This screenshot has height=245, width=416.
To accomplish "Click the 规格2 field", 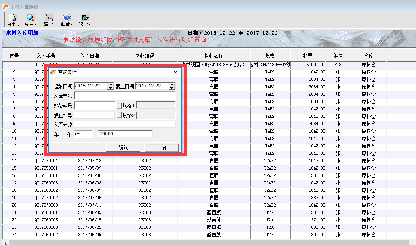I will click(156, 115).
